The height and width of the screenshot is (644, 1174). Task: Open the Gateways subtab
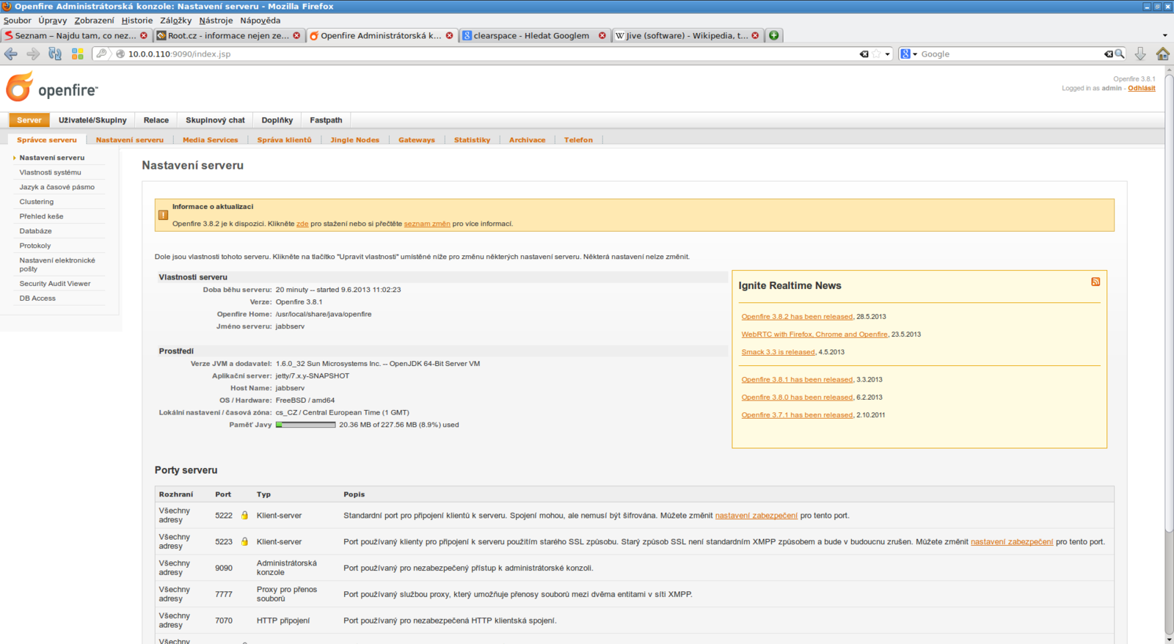click(x=417, y=140)
